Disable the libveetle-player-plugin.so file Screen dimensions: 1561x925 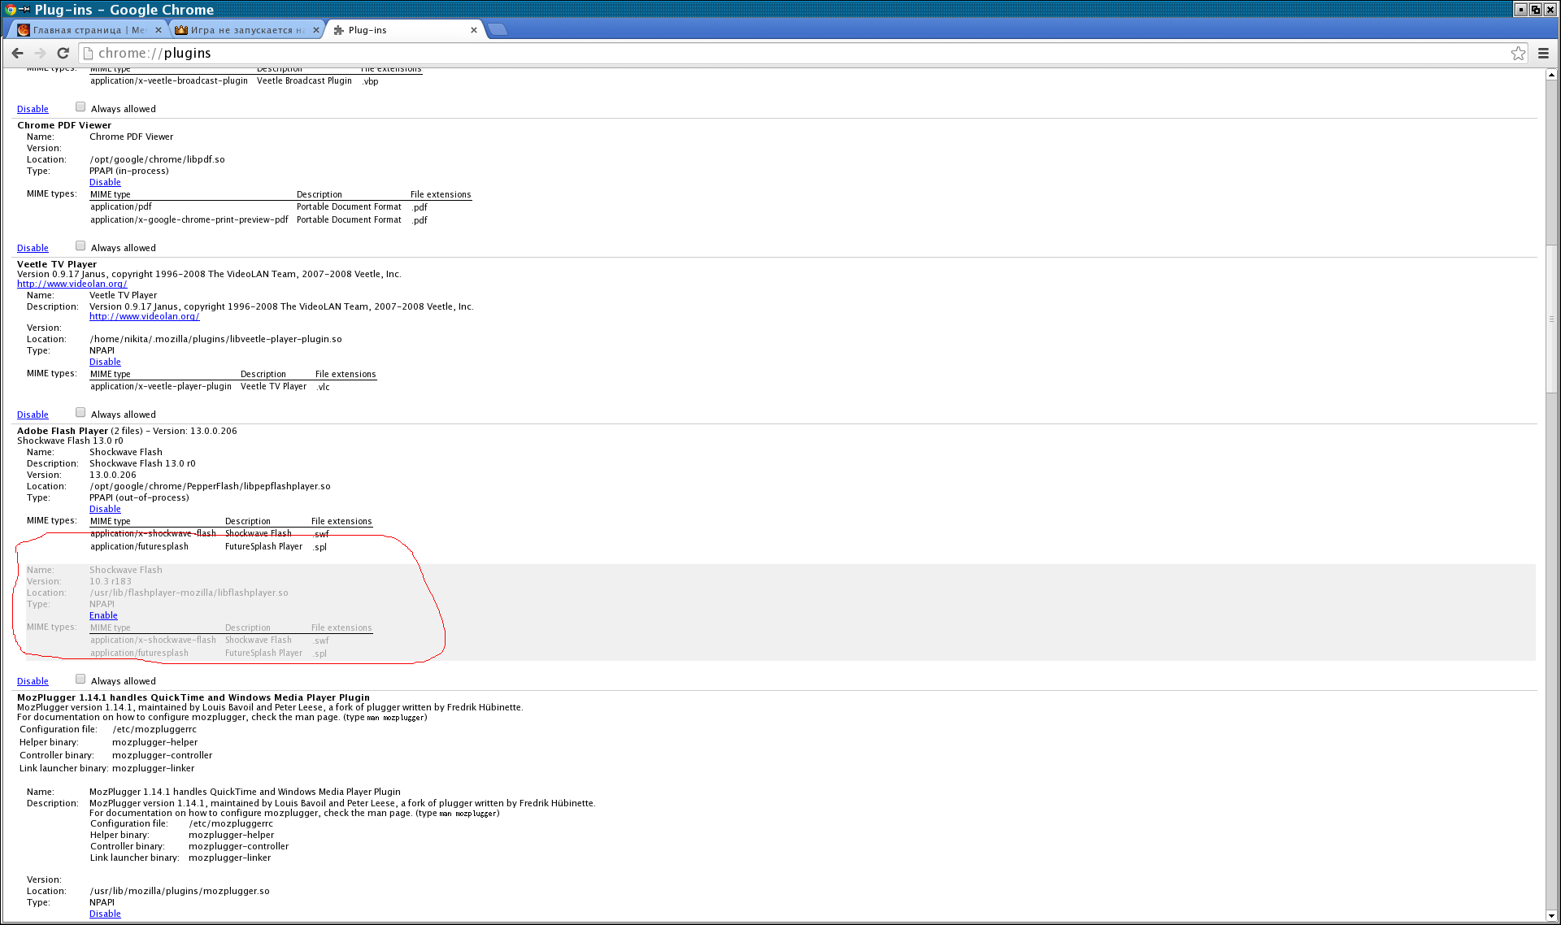105,362
